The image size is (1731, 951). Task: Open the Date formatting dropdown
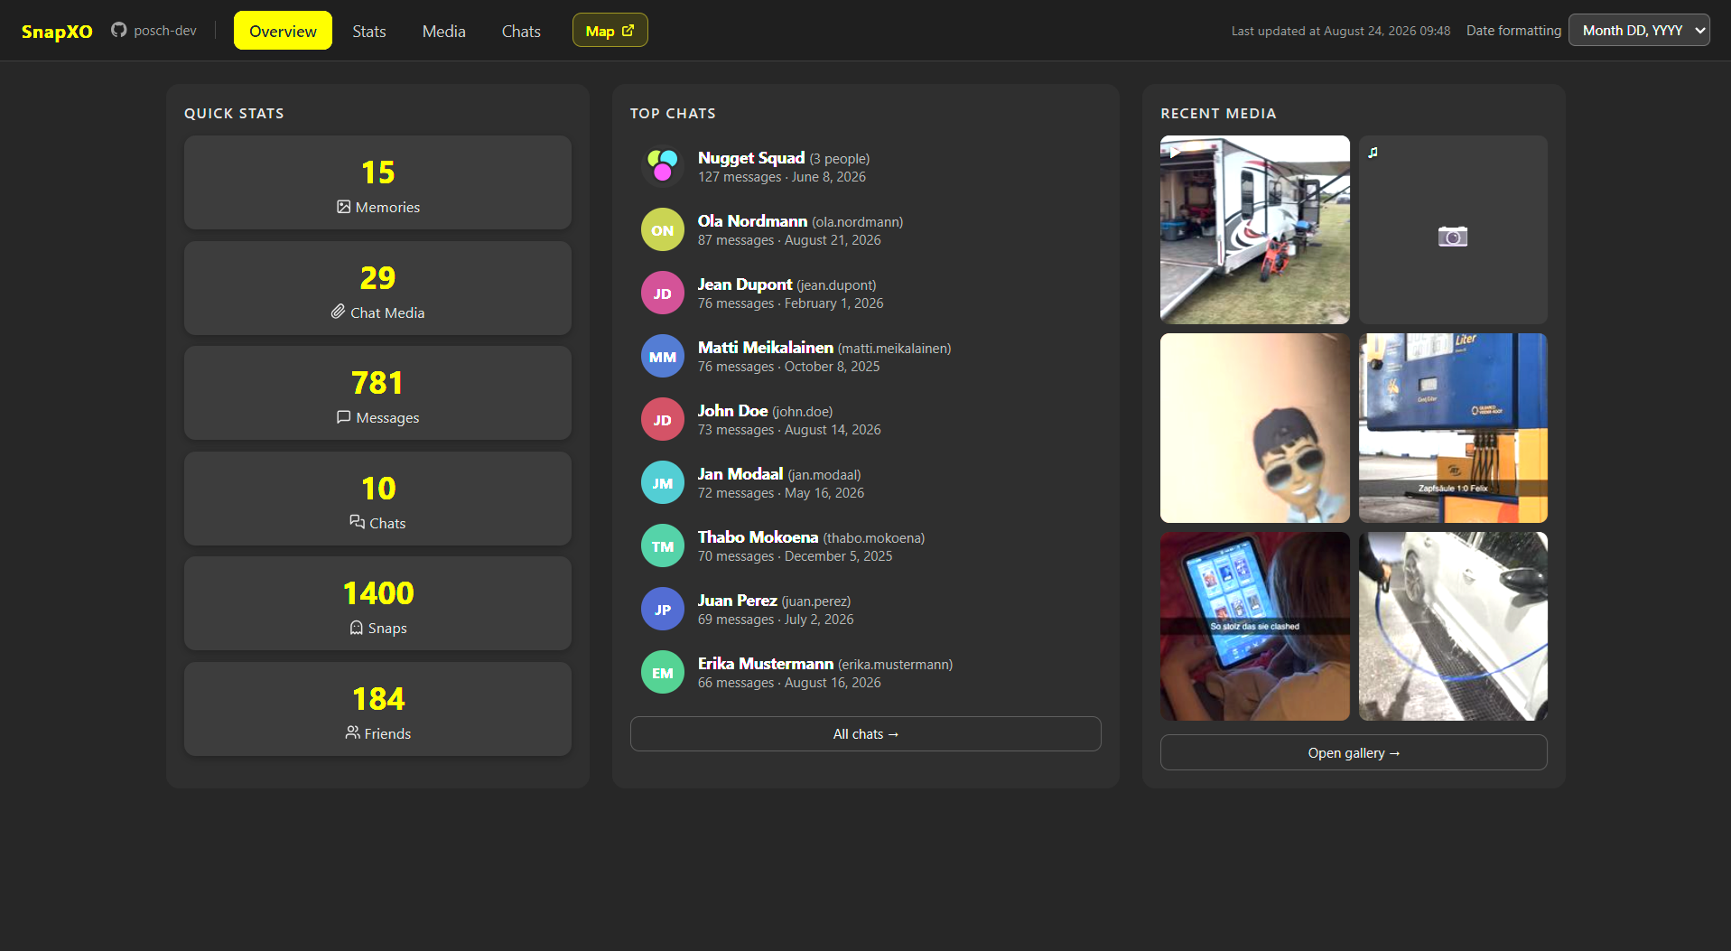(x=1639, y=31)
